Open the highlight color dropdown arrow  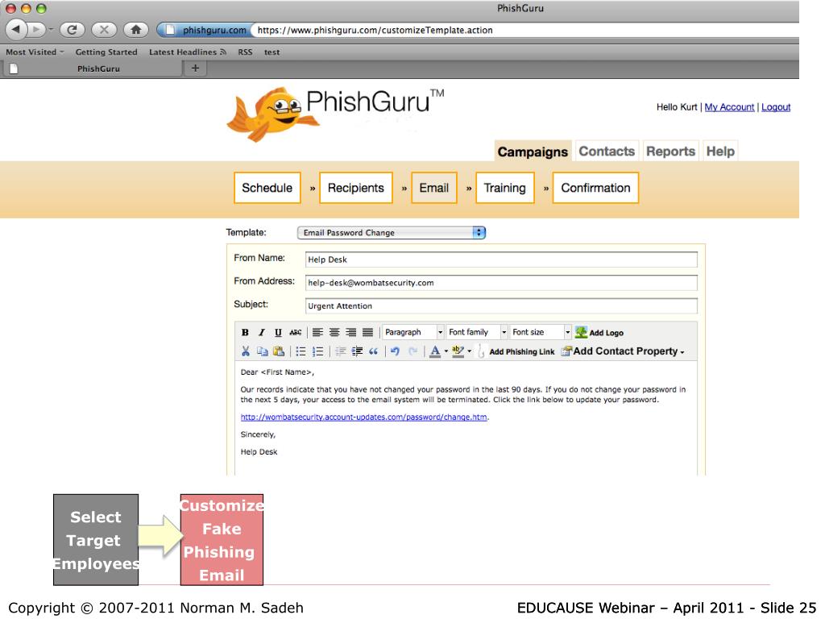[470, 351]
